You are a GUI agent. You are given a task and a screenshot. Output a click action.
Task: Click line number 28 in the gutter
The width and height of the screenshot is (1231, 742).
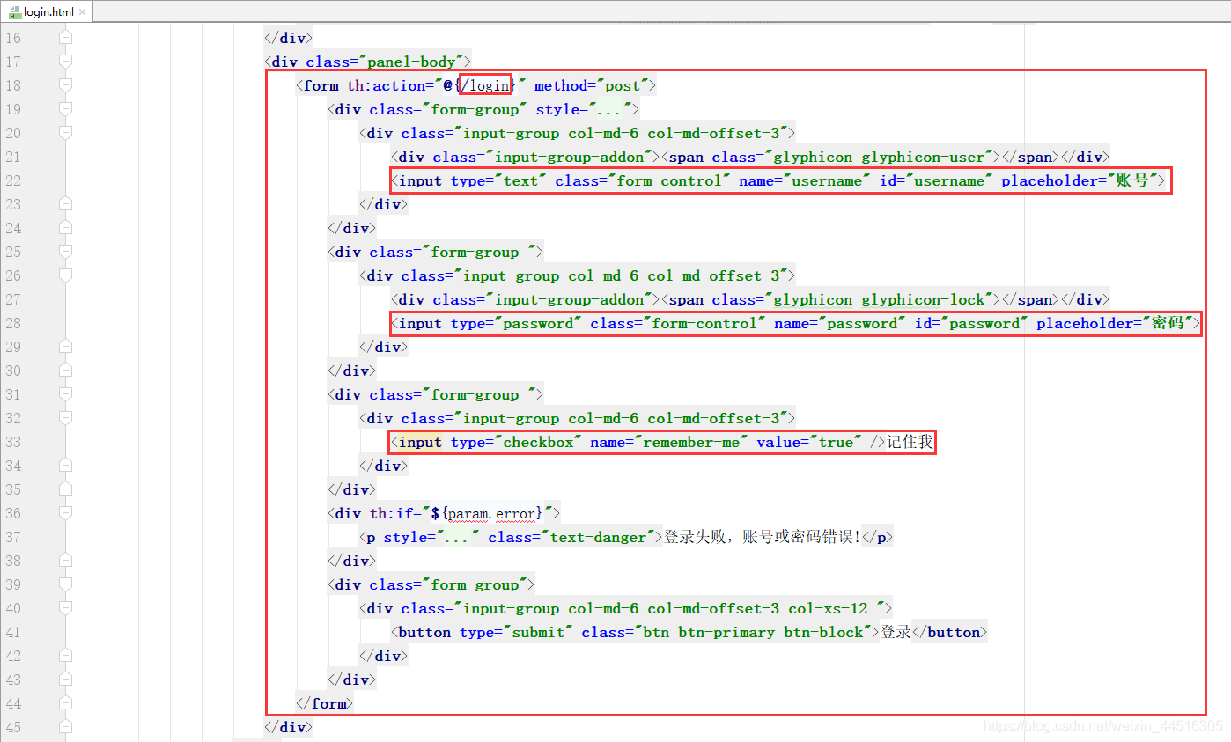[12, 323]
